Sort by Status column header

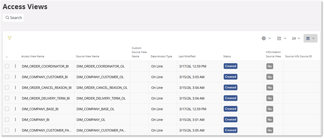coord(227,56)
